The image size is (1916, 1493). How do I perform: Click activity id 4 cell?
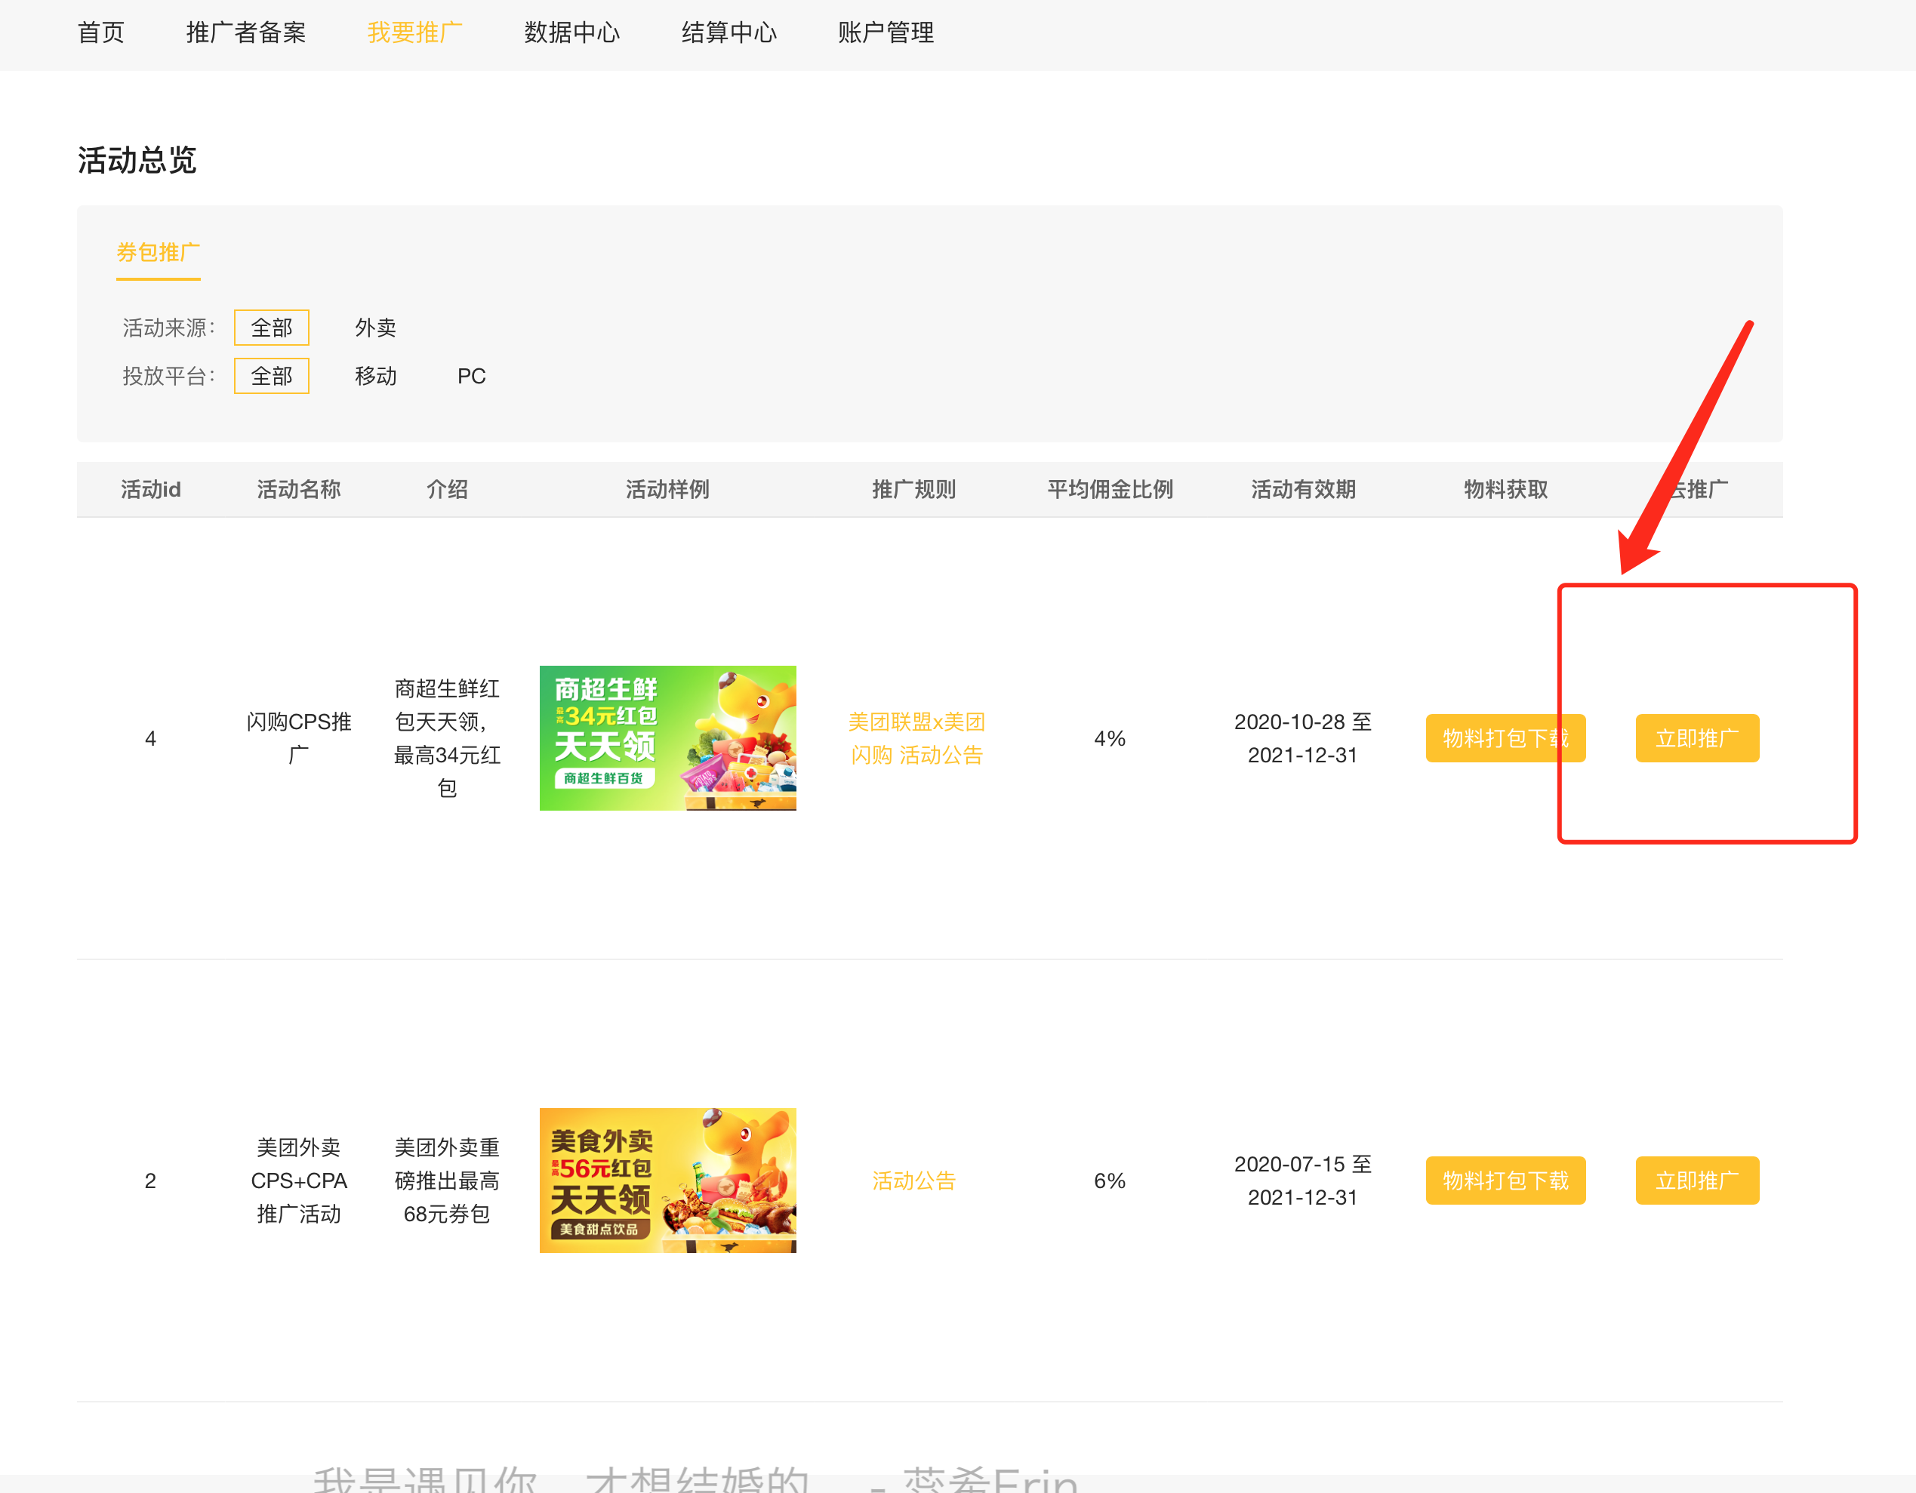pos(151,739)
